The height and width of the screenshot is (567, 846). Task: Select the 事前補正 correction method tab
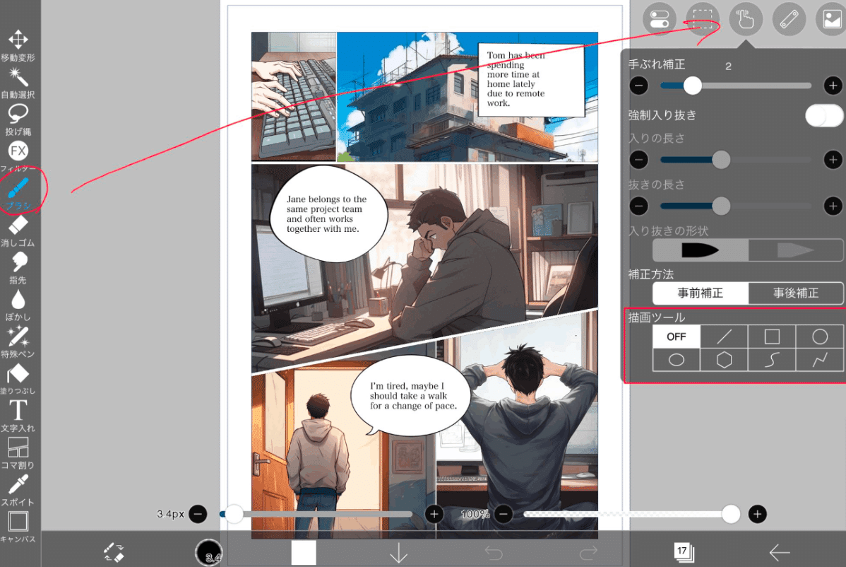tap(701, 293)
